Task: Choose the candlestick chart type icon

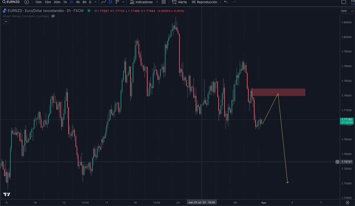Action: coord(111,2)
